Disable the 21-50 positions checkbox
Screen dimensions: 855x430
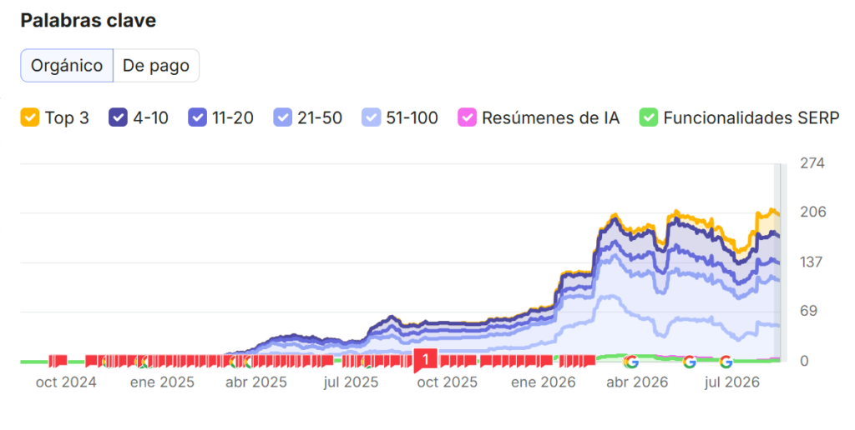coord(283,117)
